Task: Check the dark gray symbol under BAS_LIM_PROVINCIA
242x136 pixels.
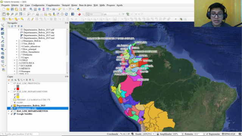Action: 15,86
